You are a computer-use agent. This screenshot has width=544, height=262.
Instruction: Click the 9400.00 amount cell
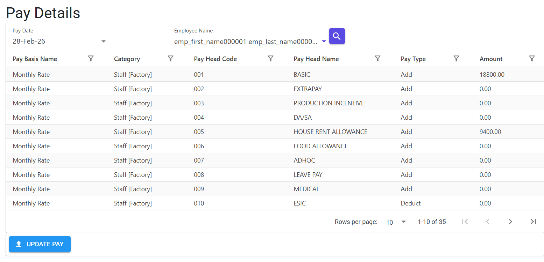[x=490, y=132]
